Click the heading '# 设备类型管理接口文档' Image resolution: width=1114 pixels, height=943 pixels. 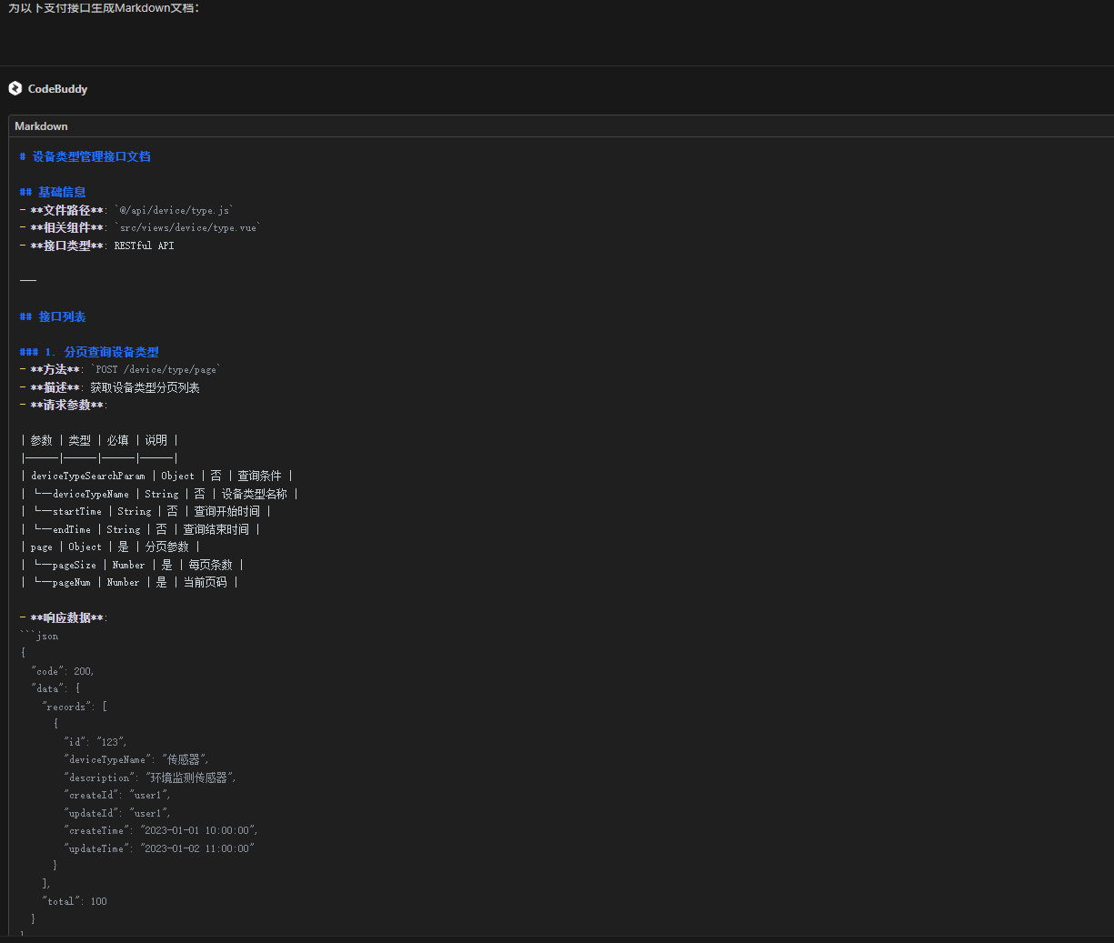tap(85, 156)
